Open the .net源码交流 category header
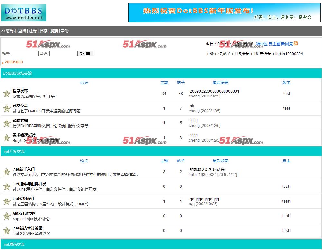Screen dimensions: 322x250 click(x=14, y=244)
